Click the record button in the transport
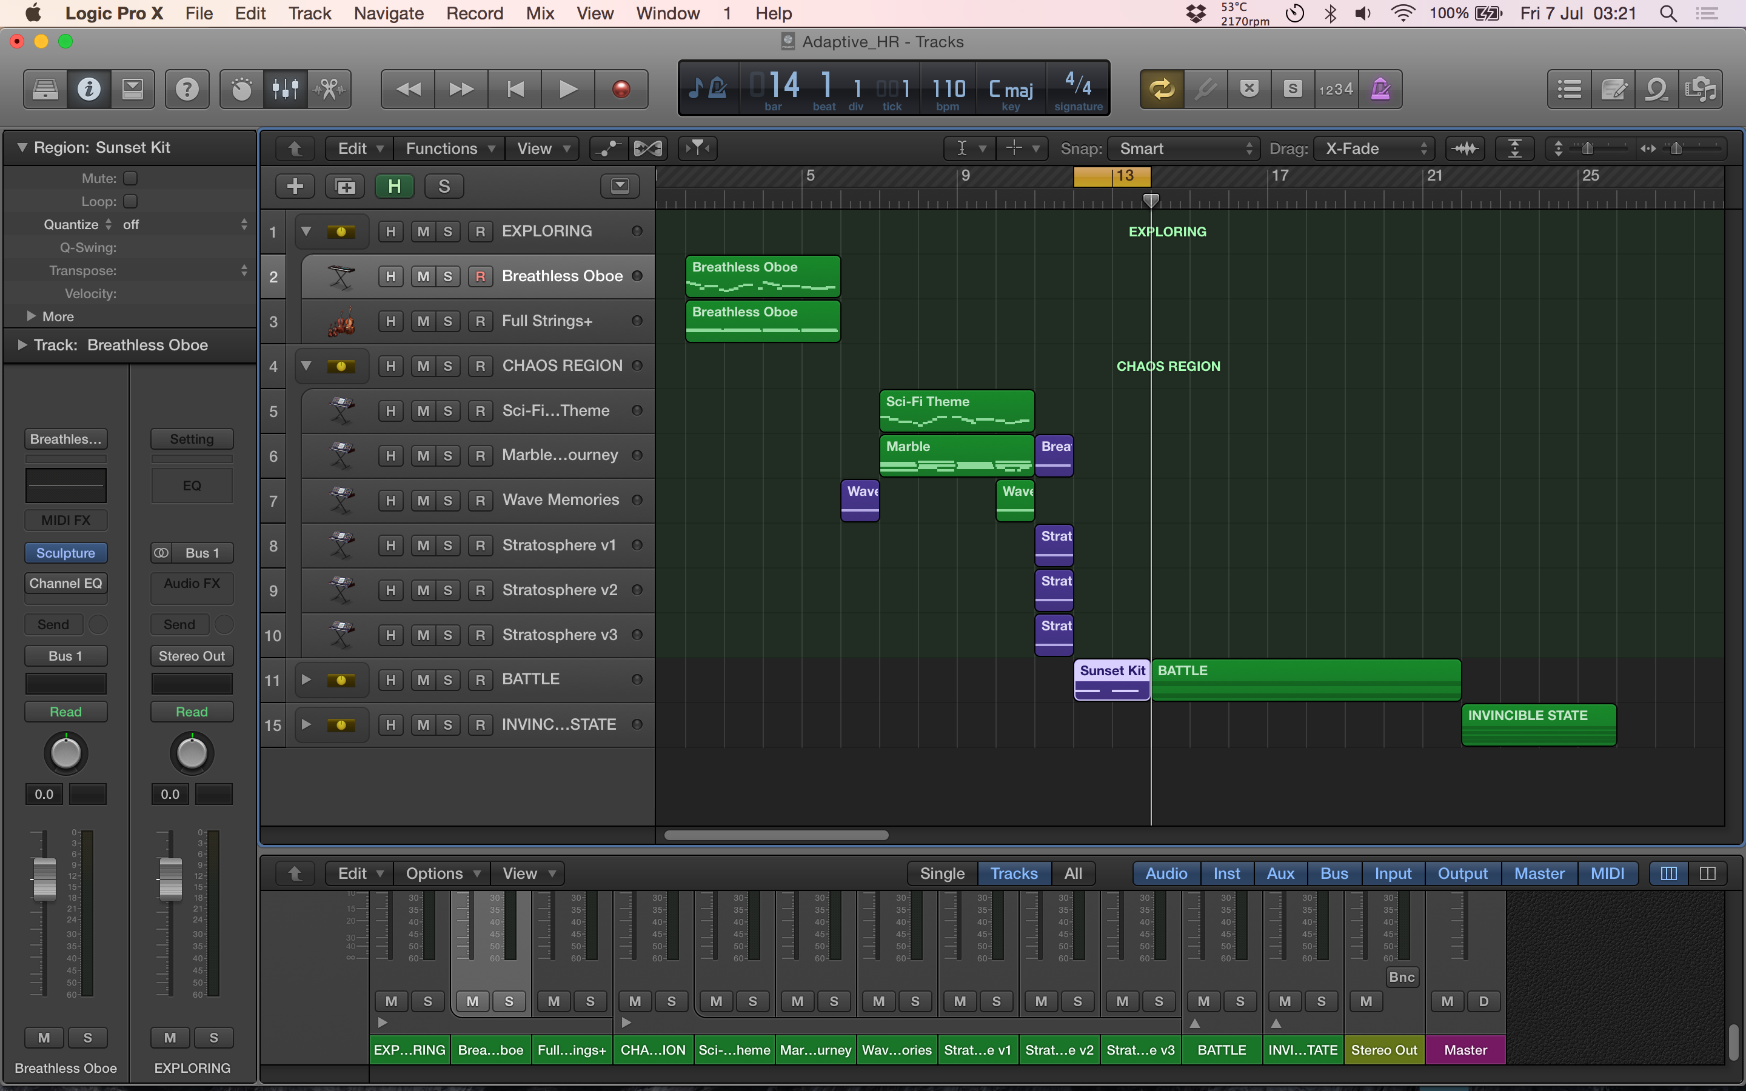Viewport: 1746px width, 1091px height. click(x=620, y=88)
